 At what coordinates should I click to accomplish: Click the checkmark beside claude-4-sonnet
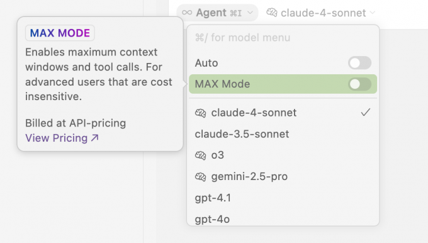coord(366,112)
